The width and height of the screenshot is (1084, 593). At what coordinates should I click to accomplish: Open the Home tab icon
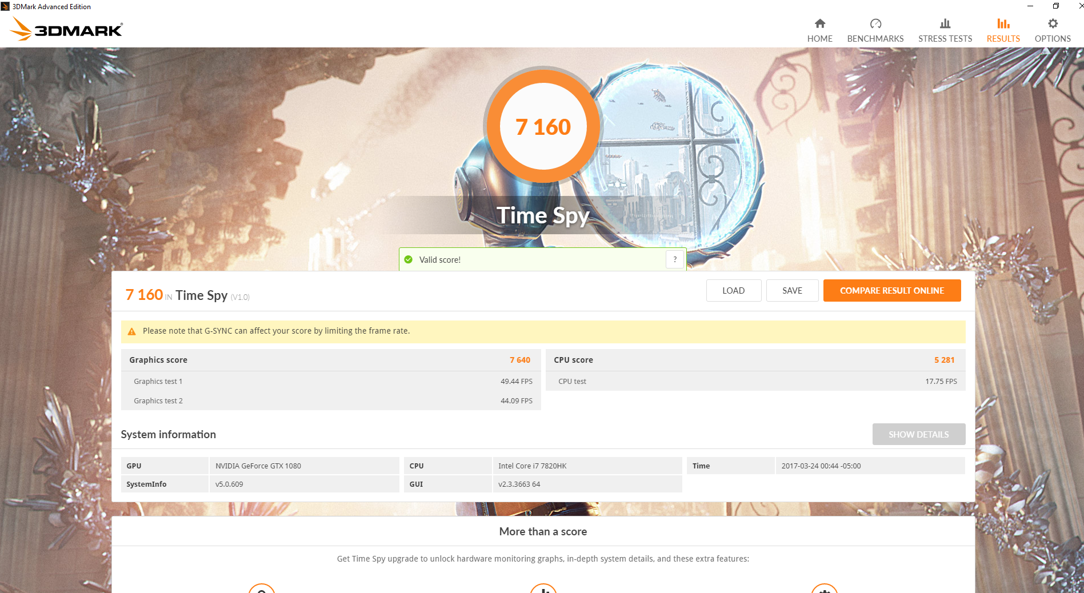click(819, 23)
